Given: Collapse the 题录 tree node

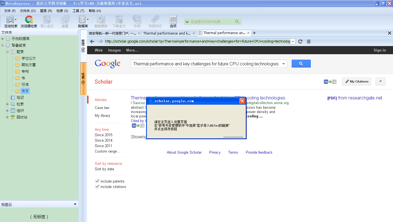Looking at the screenshot, I should click(x=7, y=52).
